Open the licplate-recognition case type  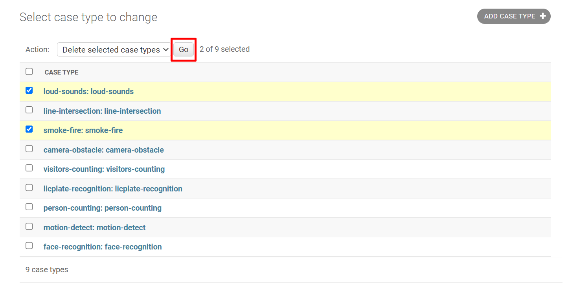click(x=112, y=189)
